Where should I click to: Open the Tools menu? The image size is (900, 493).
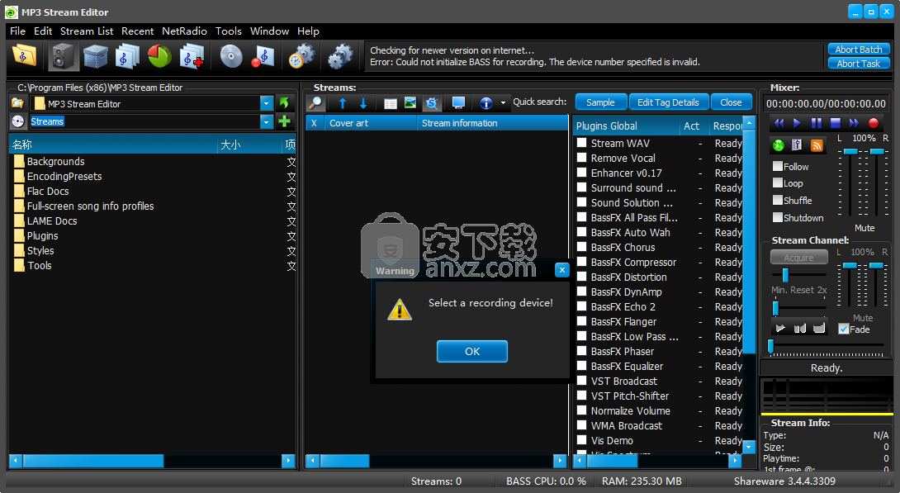(229, 31)
